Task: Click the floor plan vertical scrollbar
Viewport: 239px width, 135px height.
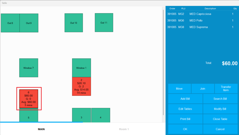Action: [163, 62]
